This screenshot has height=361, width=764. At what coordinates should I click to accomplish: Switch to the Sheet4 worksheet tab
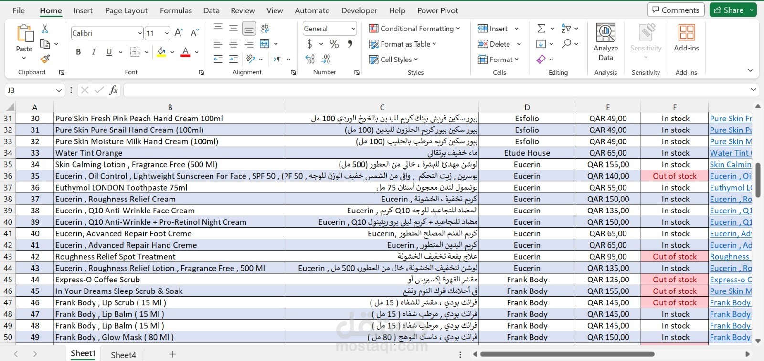point(123,355)
